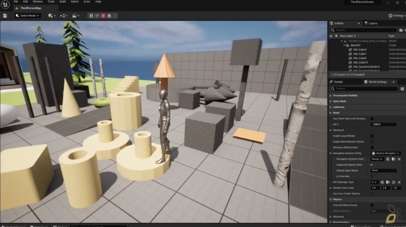Toggle Minimize BSPSections checkbox
Screen dimensions: 406x227
[x=372, y=148]
